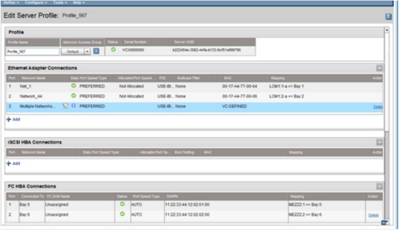399x230 pixels.
Task: Open the Help menu
Action: click(x=79, y=2)
